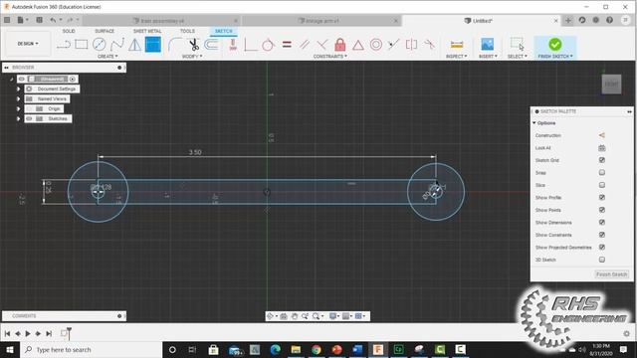Toggle the Show Profile checkbox
637x358 pixels.
pos(602,197)
